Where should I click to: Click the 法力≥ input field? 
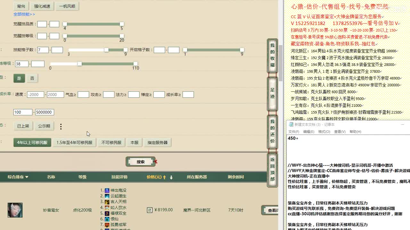(x=134, y=95)
